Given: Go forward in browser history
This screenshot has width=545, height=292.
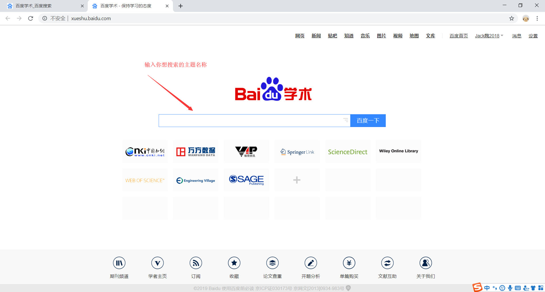Looking at the screenshot, I should (x=19, y=18).
